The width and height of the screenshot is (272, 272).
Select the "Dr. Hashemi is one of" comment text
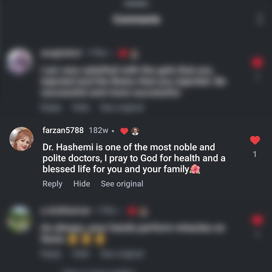point(134,158)
